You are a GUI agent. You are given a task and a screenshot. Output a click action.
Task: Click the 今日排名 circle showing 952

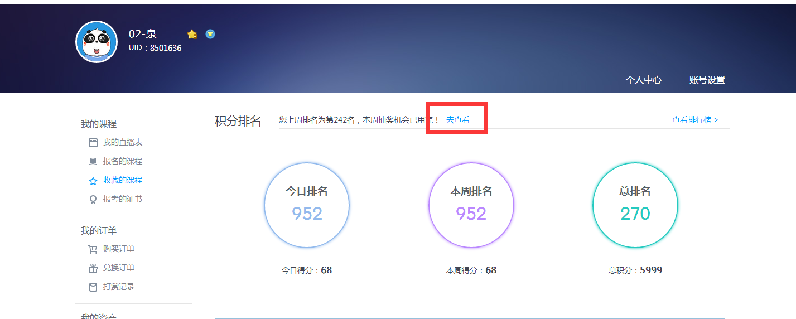307,205
